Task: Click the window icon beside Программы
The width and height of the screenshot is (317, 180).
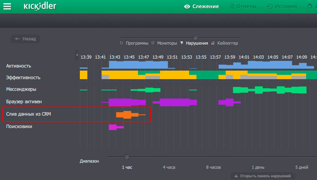Action: tap(122, 43)
